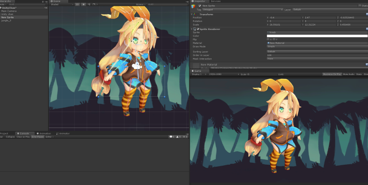Toggle the Static checkbox in Inspector
The image size is (368, 185).
coord(360,6)
